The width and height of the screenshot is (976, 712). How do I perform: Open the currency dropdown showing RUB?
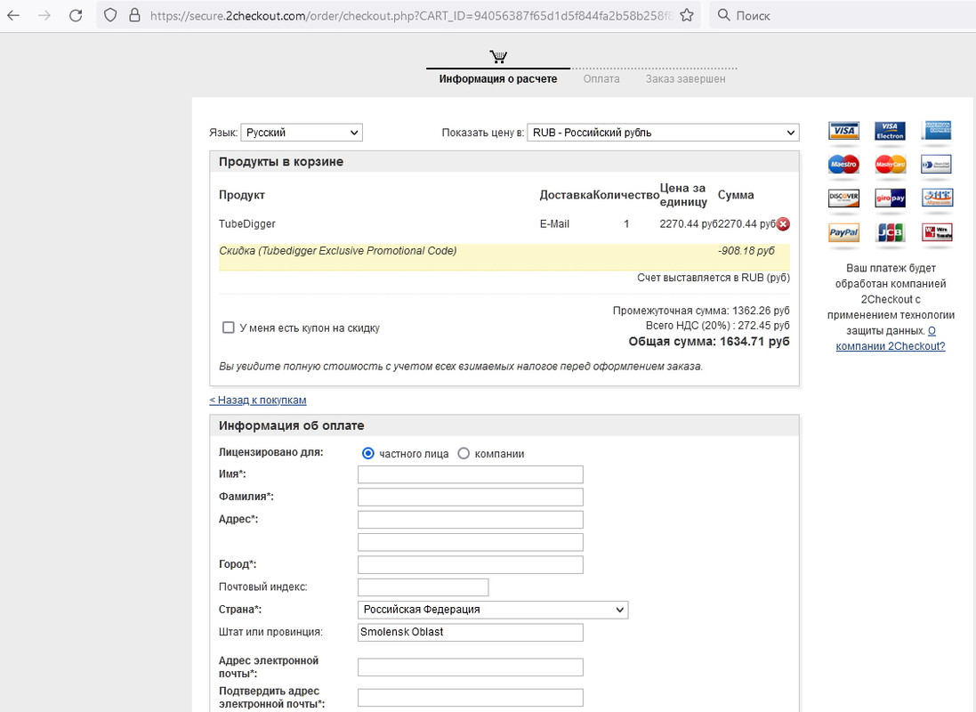pyautogui.click(x=663, y=133)
